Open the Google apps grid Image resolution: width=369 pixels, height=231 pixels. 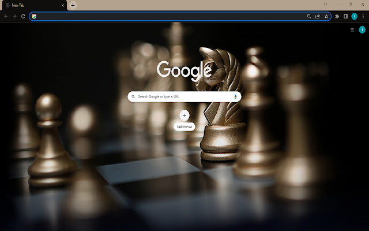click(352, 29)
